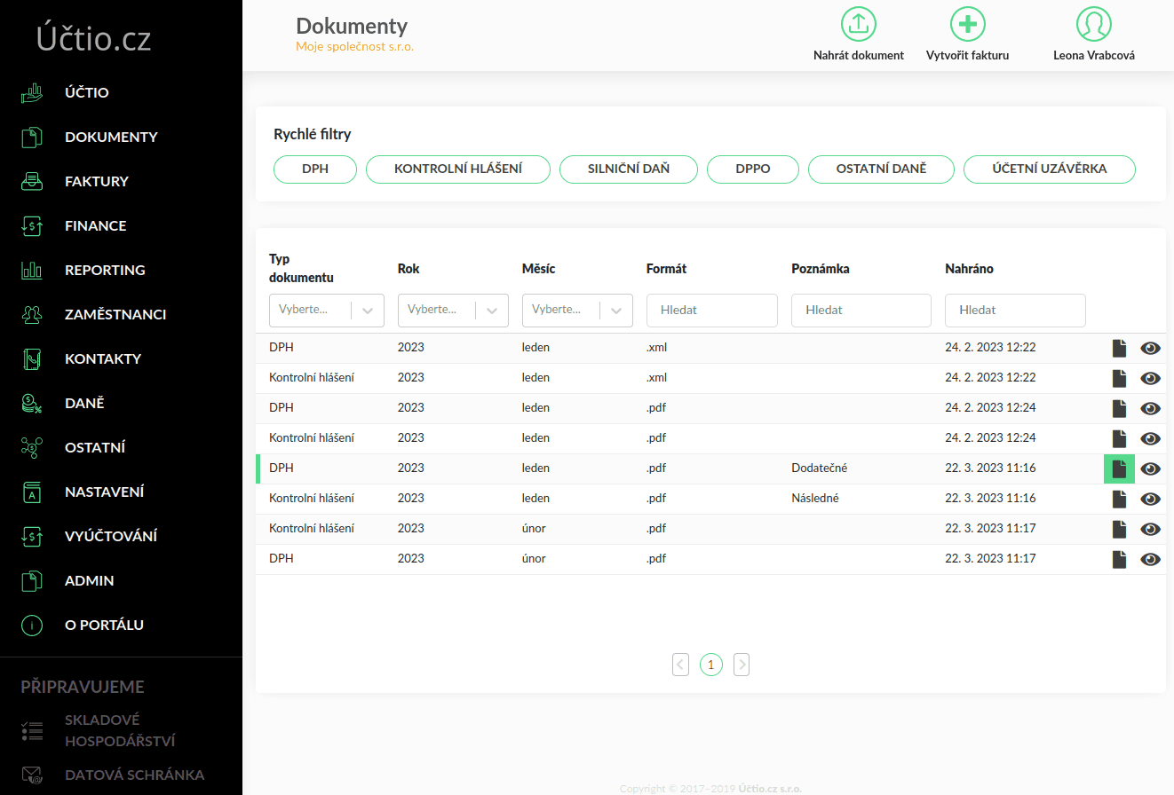Click the Reporting bar chart icon
1174x795 pixels.
click(x=32, y=270)
